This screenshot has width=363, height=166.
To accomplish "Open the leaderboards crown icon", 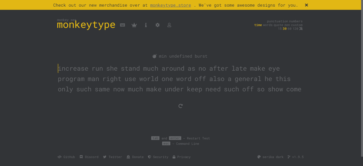I will (x=134, y=25).
